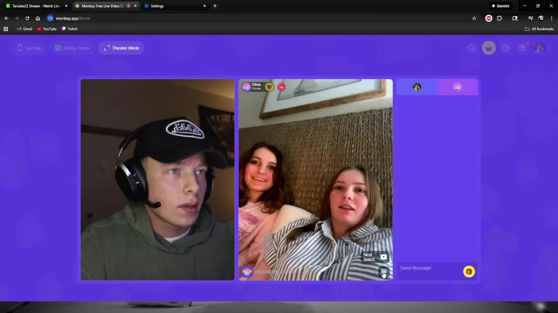Bookmark this page with star icon
The height and width of the screenshot is (313, 558).
pyautogui.click(x=474, y=18)
